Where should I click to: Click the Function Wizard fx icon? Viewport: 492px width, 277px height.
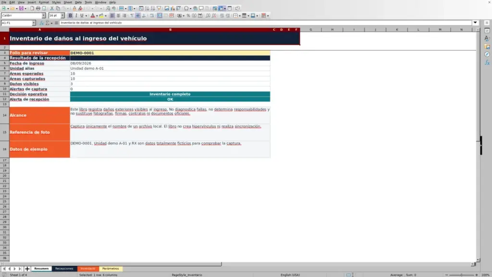point(41,23)
